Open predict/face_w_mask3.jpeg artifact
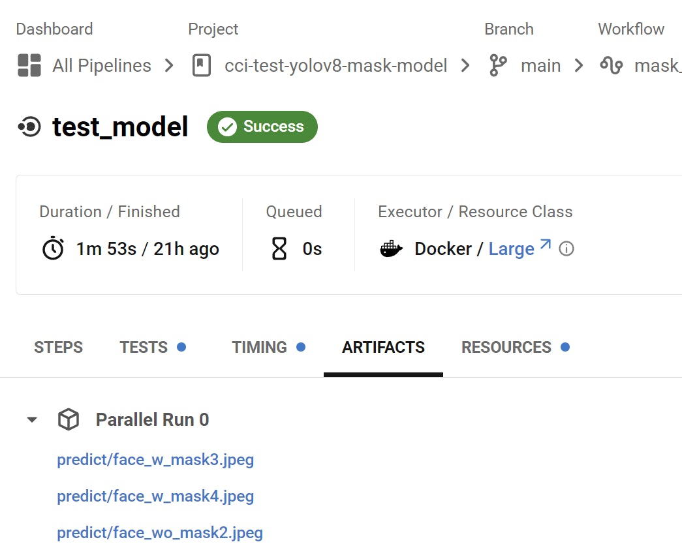 click(x=156, y=459)
